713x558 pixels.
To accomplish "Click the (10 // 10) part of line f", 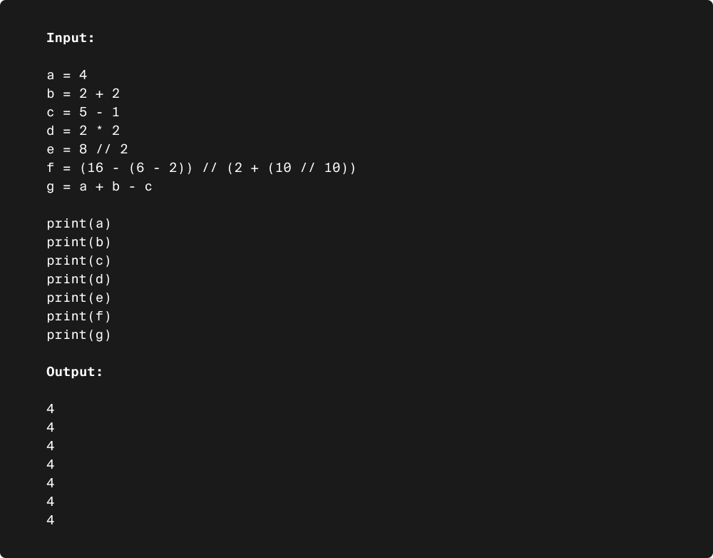I will [308, 168].
